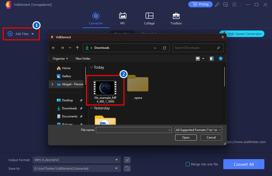Collapse the Yesterday group
This screenshot has height=176, width=272.
(x=91, y=108)
